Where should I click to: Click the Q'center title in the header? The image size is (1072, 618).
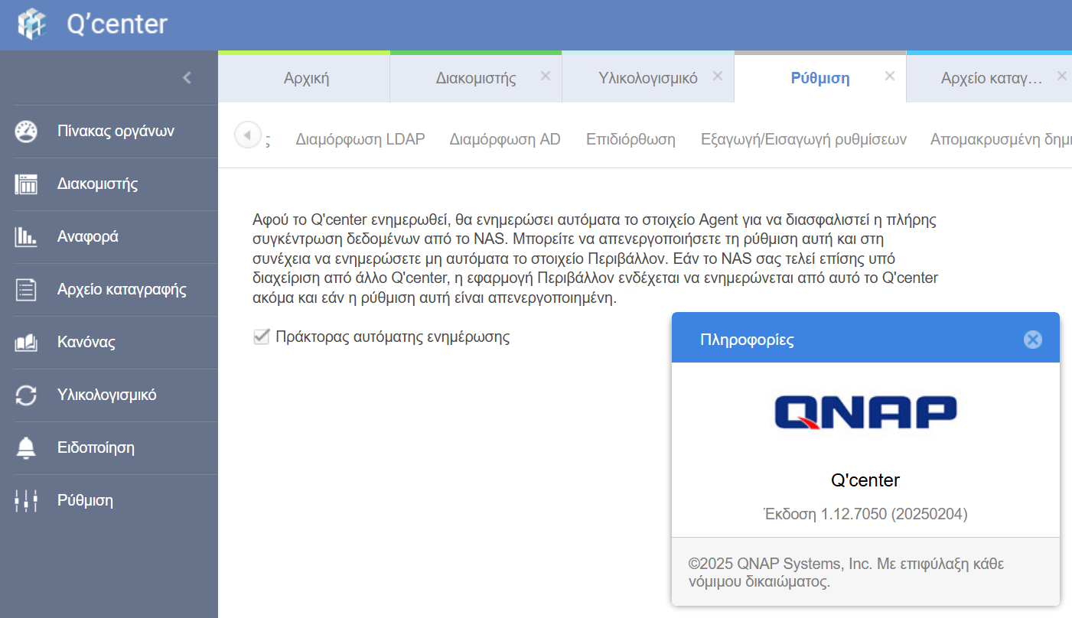117,24
